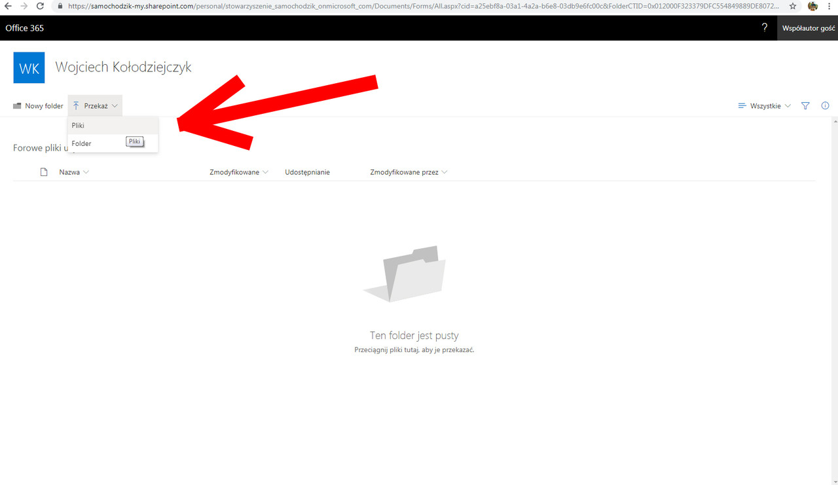Open the Zmodyfikowane przez column chevron

(445, 171)
